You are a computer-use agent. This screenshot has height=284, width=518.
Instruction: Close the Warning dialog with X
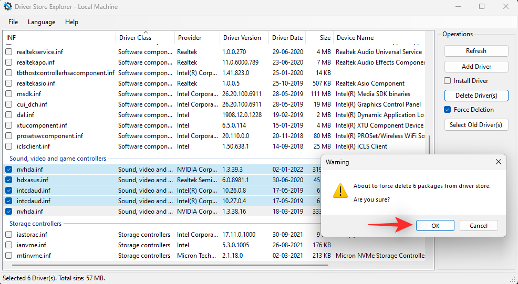[498, 162]
